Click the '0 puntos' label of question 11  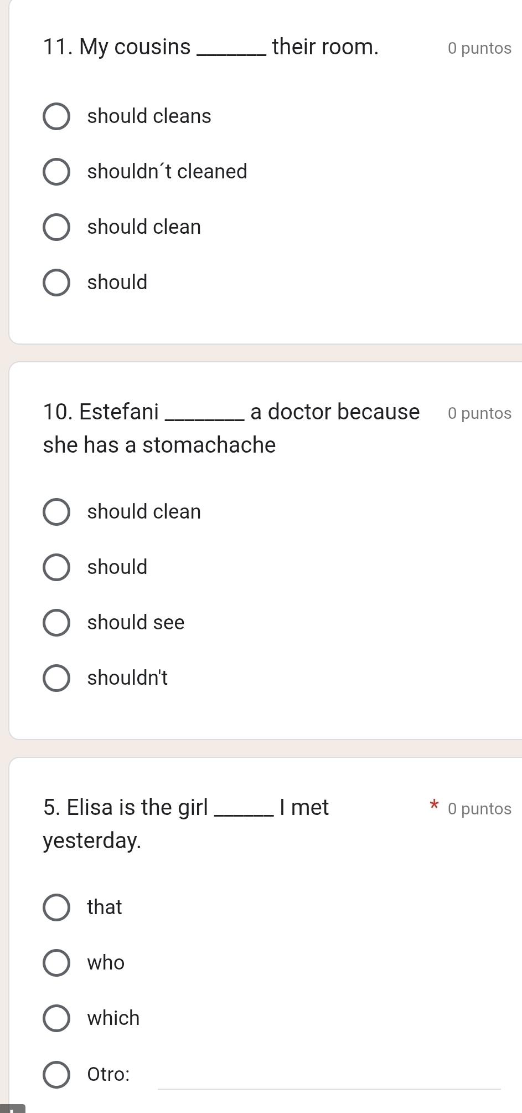(x=479, y=49)
